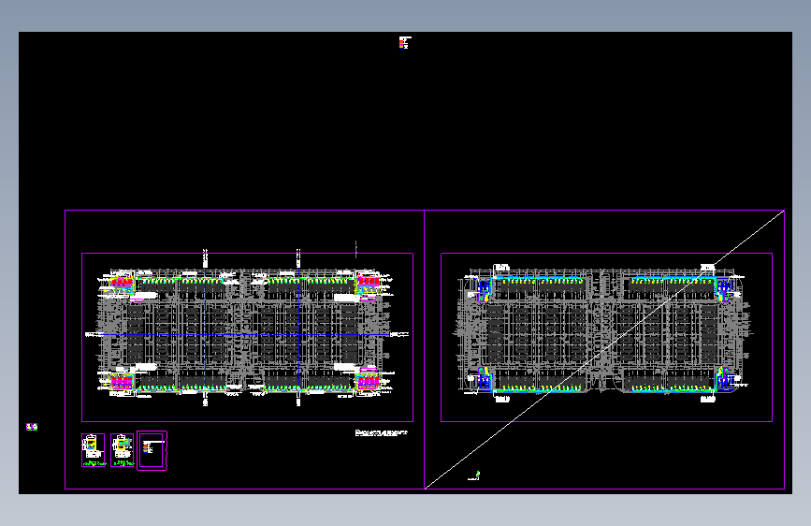Pick the small magenta block outside left frame
This screenshot has width=811, height=526.
[x=32, y=427]
